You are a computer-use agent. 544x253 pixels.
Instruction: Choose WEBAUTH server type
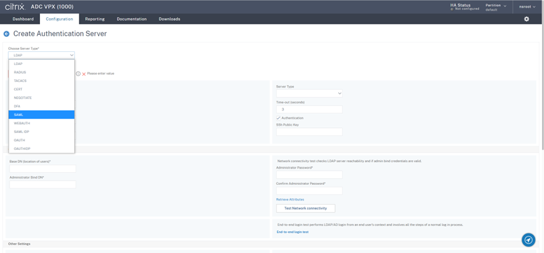pyautogui.click(x=42, y=123)
